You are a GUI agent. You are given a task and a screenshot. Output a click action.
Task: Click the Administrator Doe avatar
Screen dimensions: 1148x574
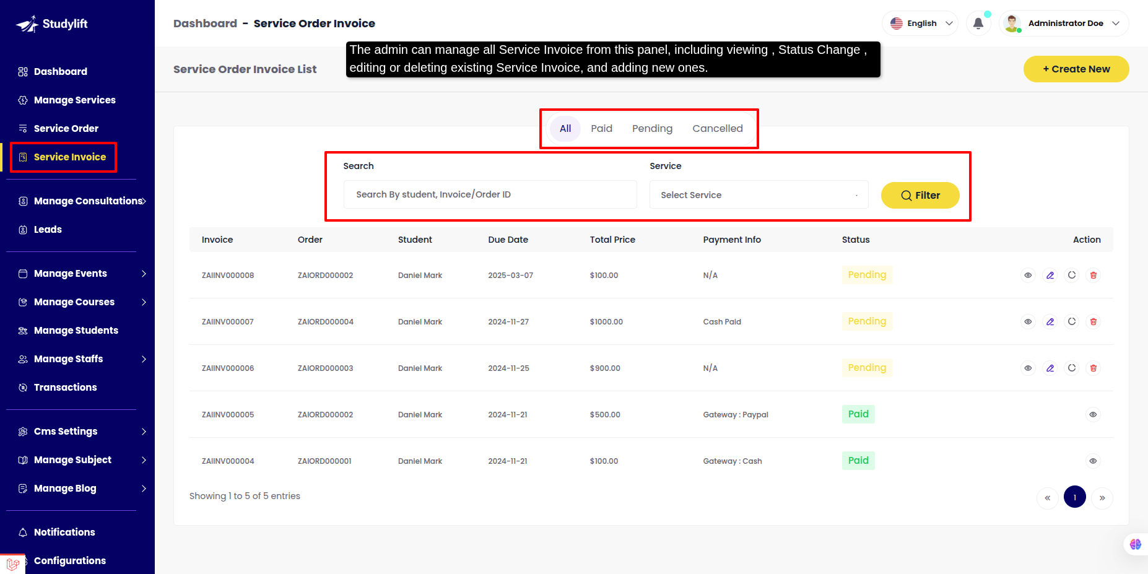click(1012, 24)
